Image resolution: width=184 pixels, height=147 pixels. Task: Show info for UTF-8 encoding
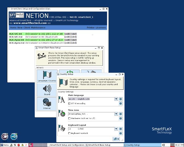[x=120, y=103]
